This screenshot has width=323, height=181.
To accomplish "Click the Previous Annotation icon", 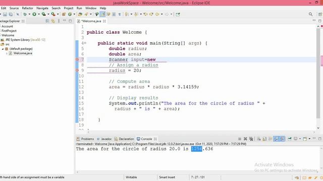I will coord(136,14).
